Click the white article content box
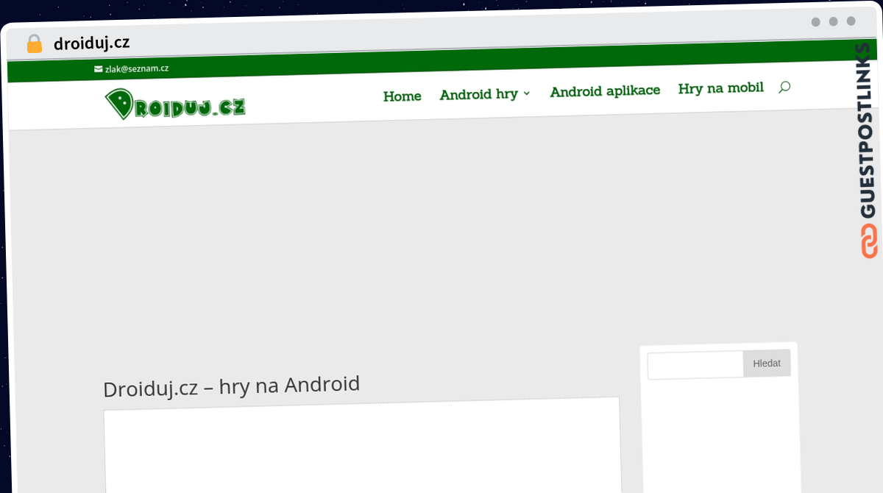 (x=362, y=447)
